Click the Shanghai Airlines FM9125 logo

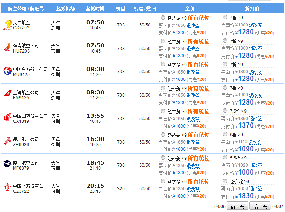coord(8,93)
